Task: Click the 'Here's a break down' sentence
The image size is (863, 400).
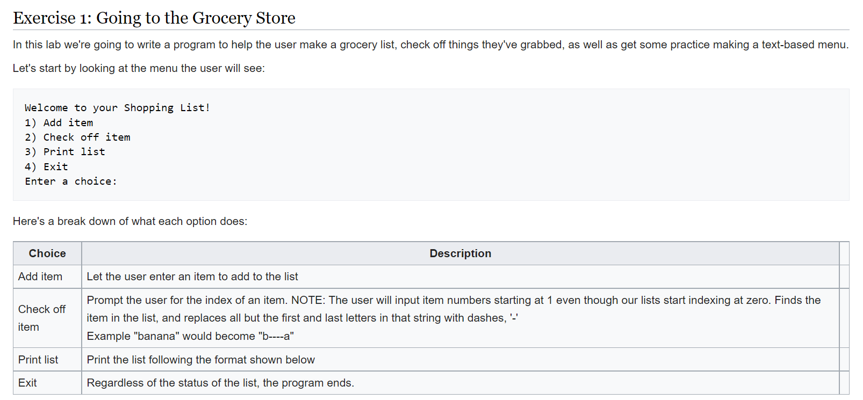Action: click(x=130, y=221)
